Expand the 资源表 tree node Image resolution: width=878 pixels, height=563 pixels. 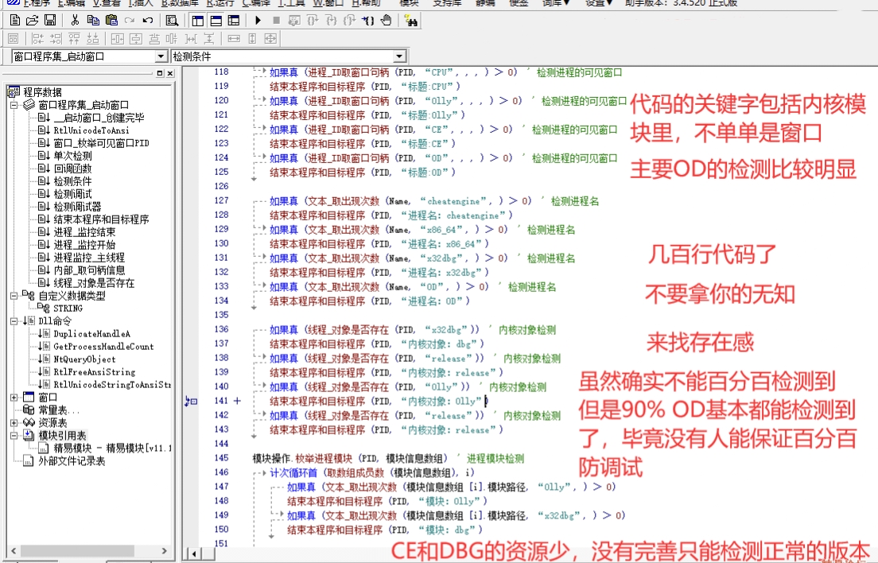[x=14, y=422]
